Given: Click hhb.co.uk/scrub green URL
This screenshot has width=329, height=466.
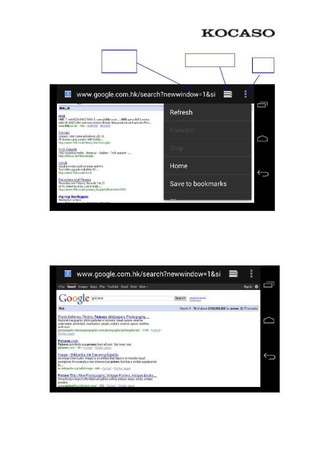Looking at the screenshot, I should (75, 173).
